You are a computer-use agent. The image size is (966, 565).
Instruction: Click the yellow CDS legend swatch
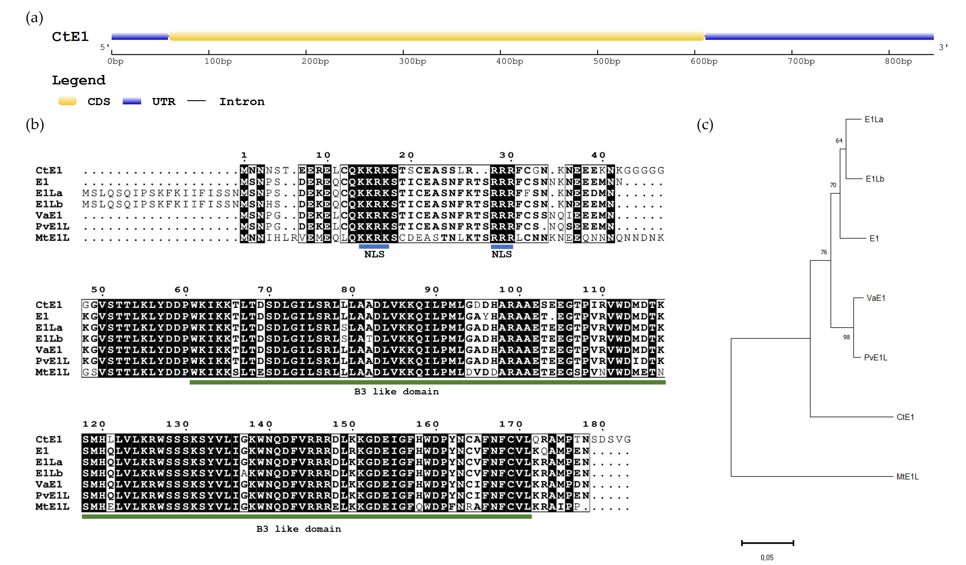[x=67, y=101]
